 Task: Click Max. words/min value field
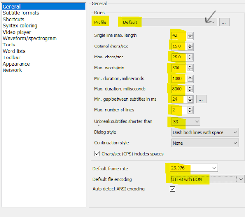click(179, 68)
